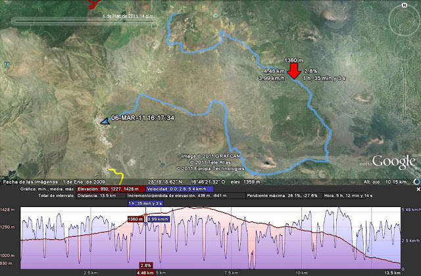
Task: Click the compass North (N) indicator
Action: coord(405,5)
